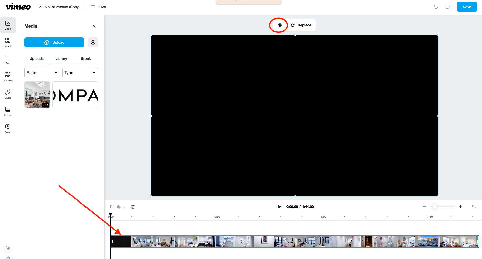
Task: Click the Vimeo logo
Action: [18, 7]
